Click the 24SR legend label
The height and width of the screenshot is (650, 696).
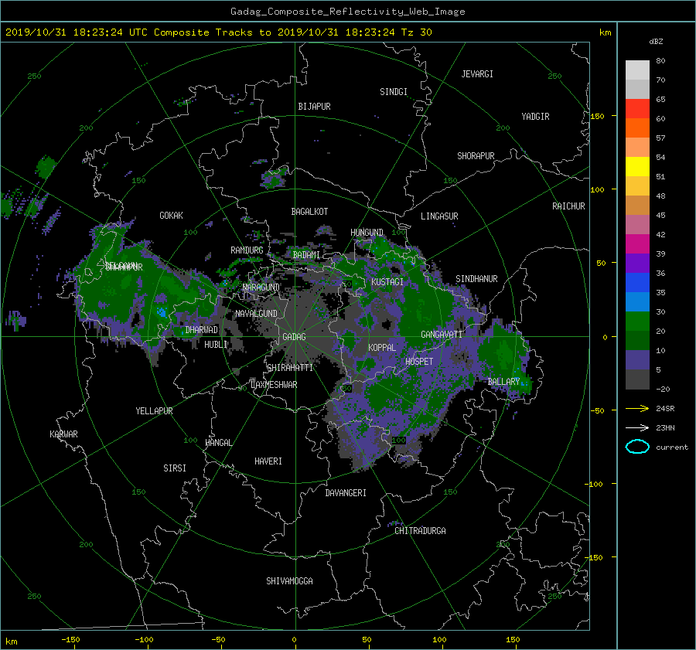[665, 408]
